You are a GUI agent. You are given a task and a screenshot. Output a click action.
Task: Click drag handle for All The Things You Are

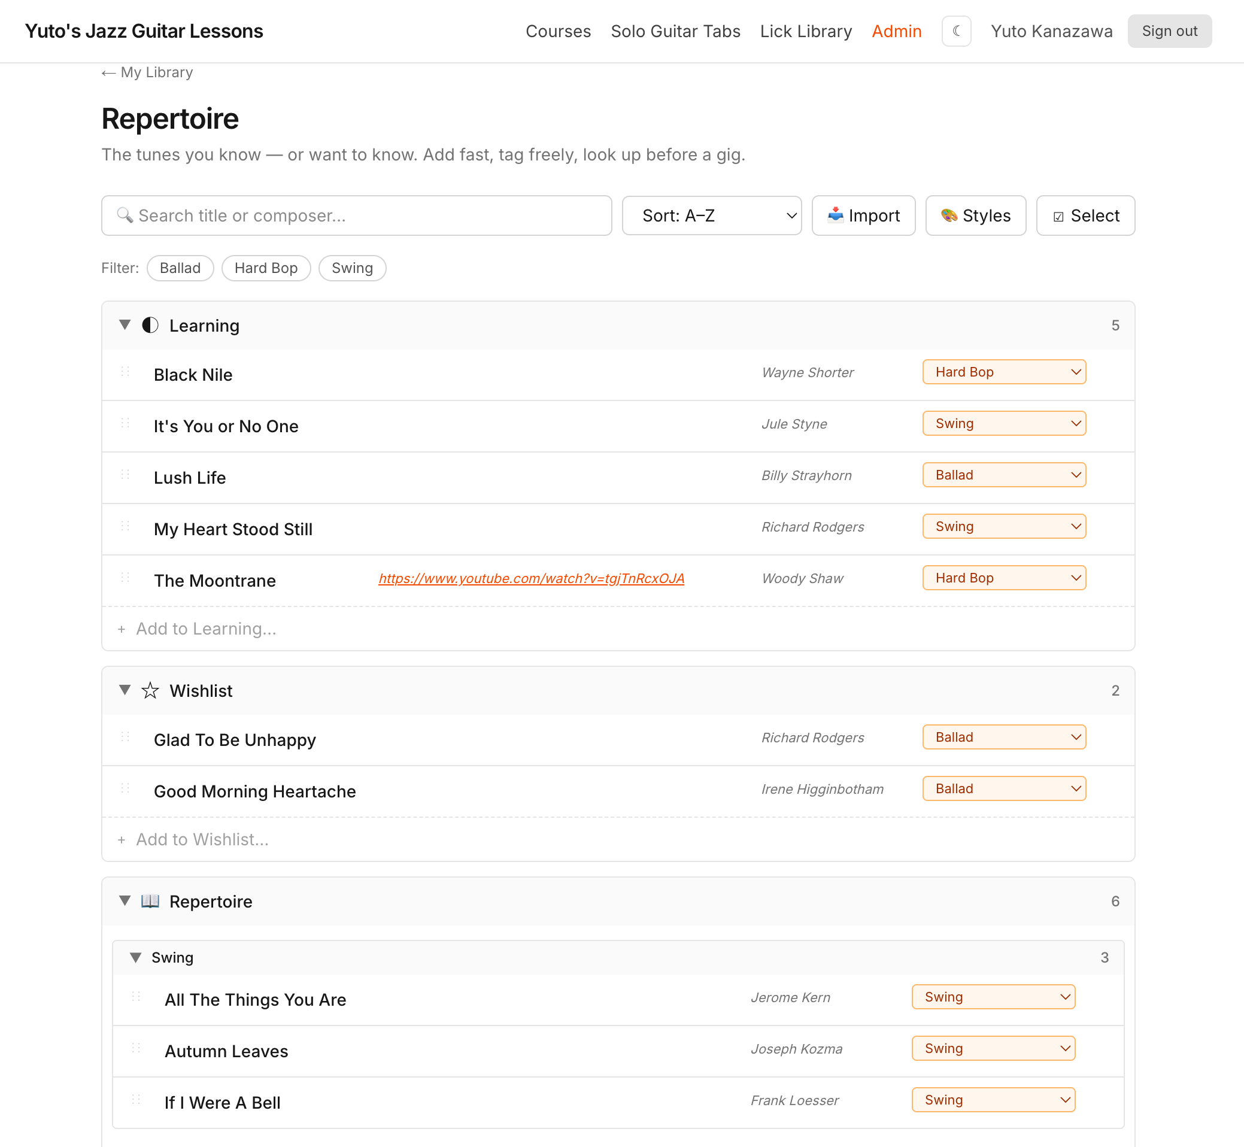point(136,997)
